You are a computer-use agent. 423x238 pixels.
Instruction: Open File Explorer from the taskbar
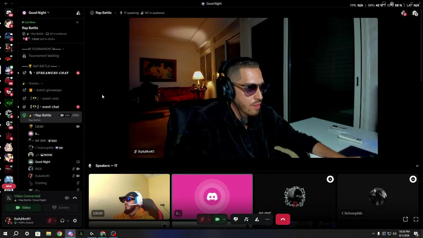pos(49,234)
